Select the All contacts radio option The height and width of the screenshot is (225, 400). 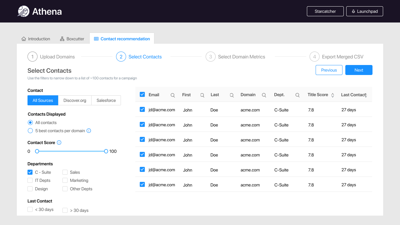coord(30,122)
